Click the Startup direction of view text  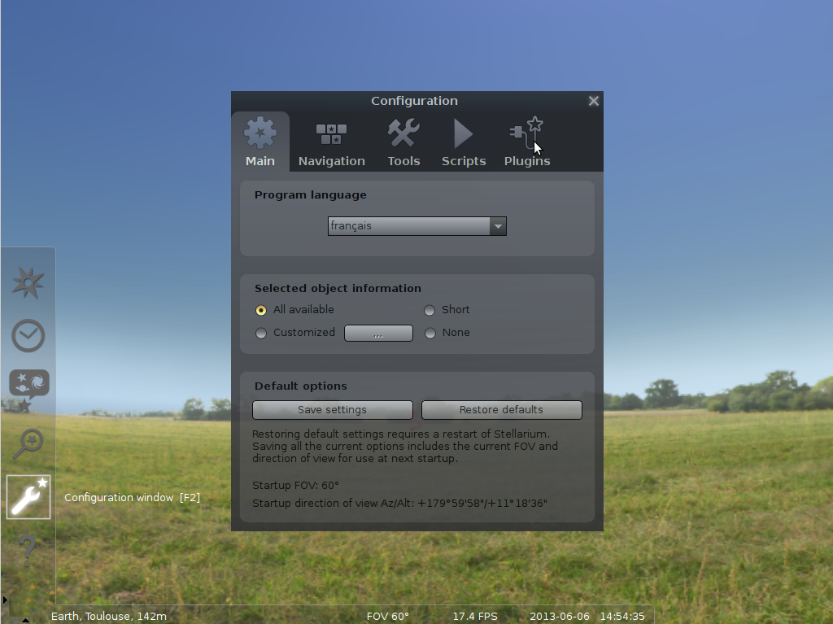pos(399,503)
